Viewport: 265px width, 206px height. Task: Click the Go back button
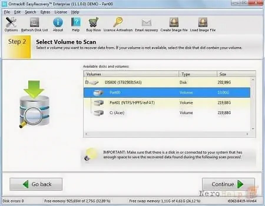pos(36,184)
